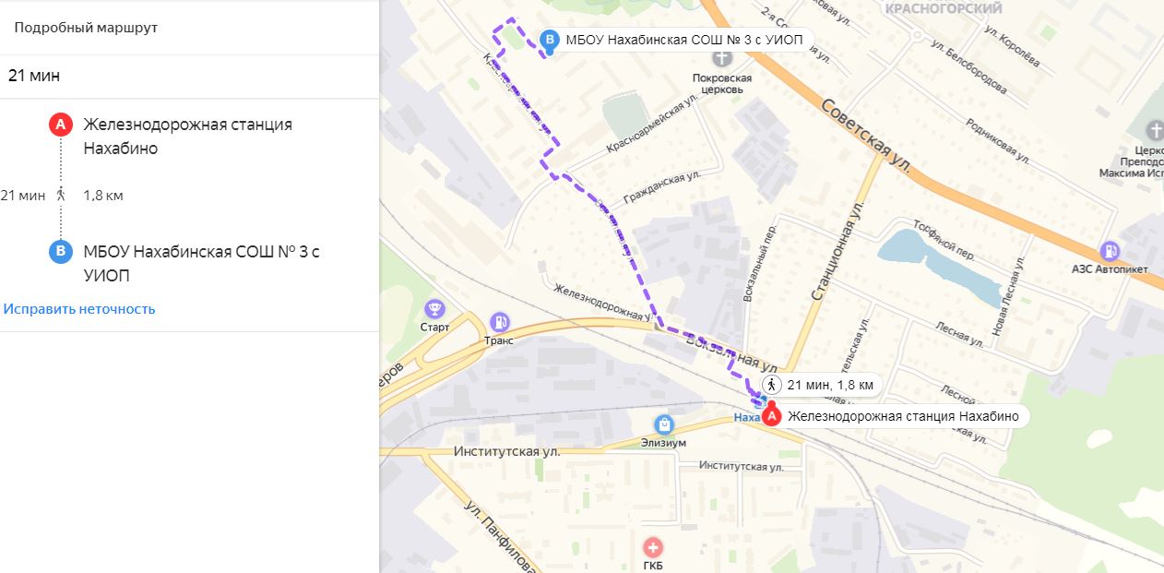
Task: Click the Покровская церковь church icon
Action: tap(721, 58)
